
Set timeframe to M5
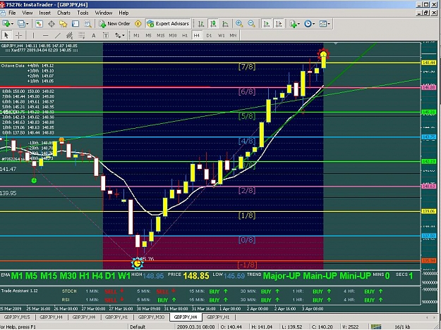click(x=148, y=35)
